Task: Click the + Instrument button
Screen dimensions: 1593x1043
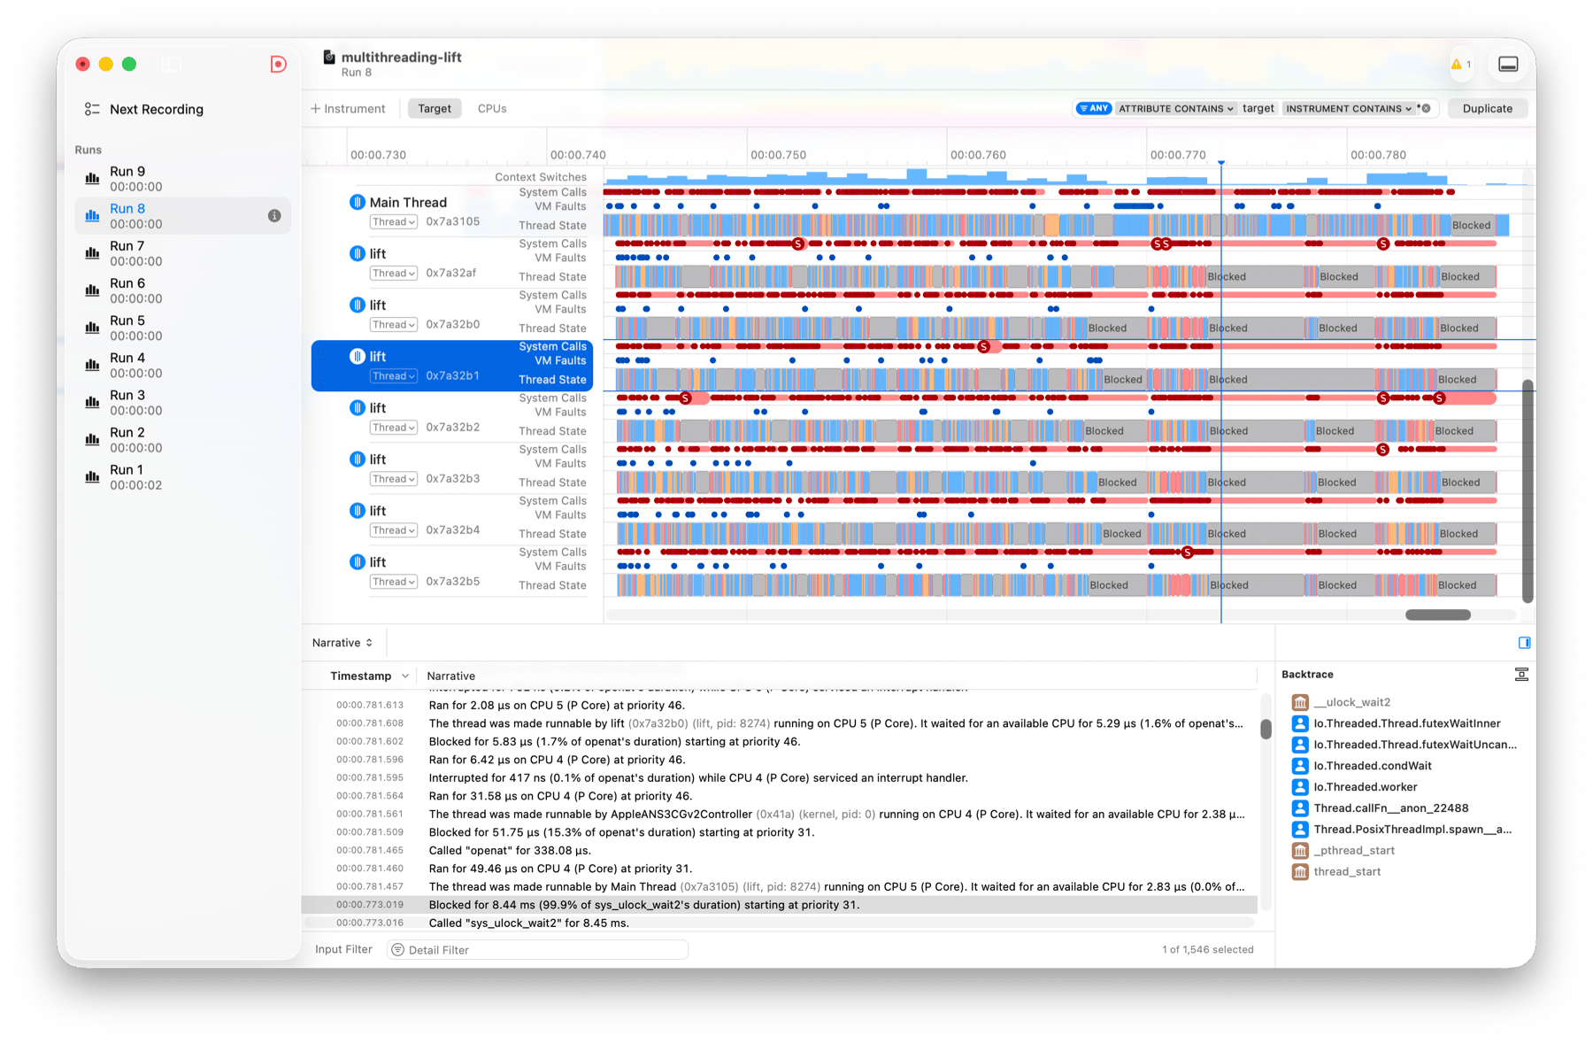Action: click(x=348, y=108)
